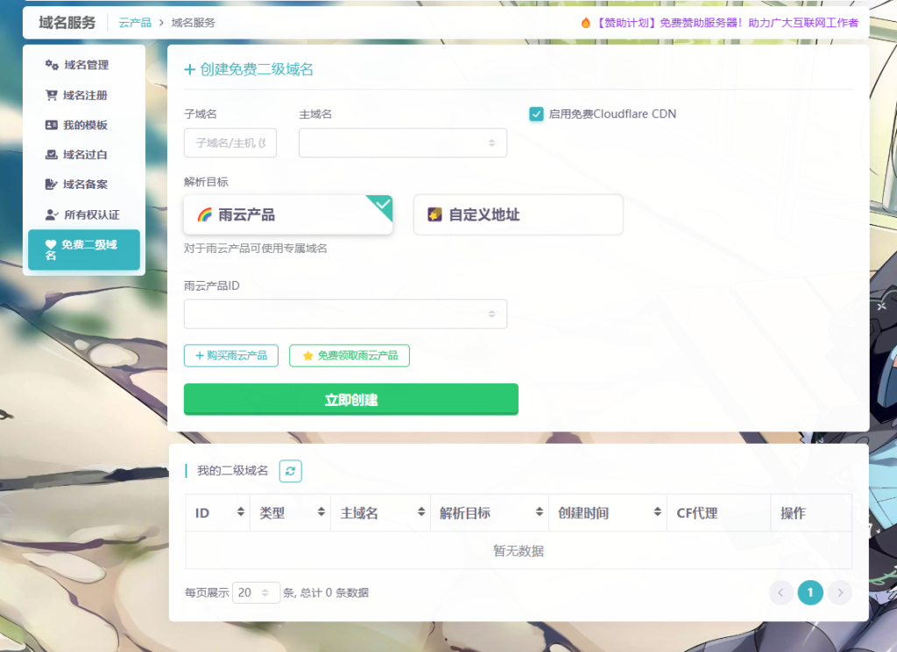Choose the 自定义地址 resolve target option

pyautogui.click(x=518, y=215)
